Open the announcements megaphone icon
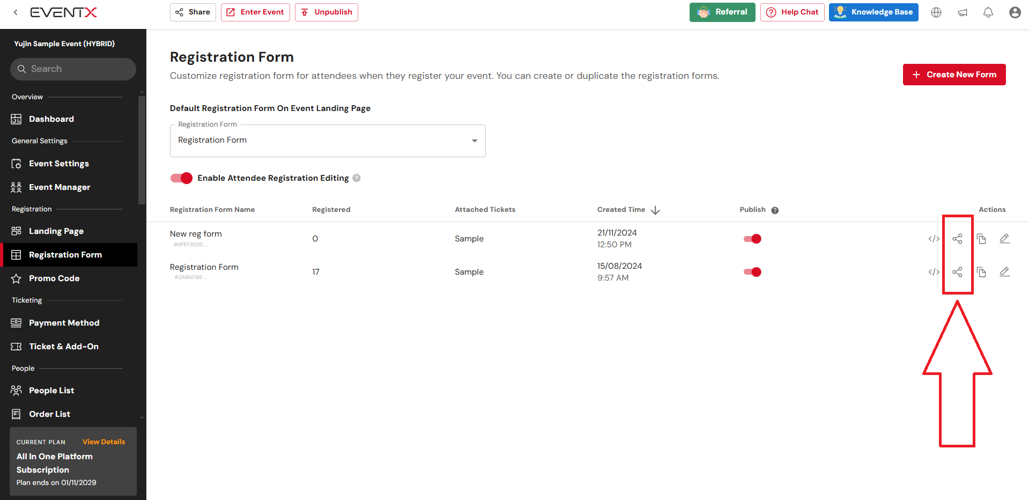This screenshot has height=500, width=1029. (963, 12)
